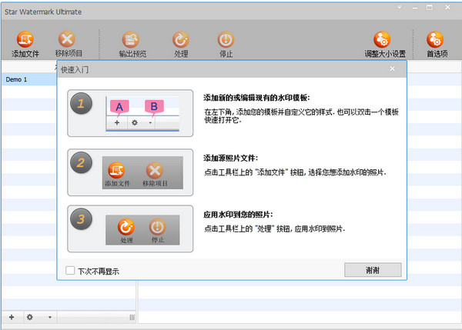This screenshot has height=330, width=462.
Task: Click the step 3 处理 illustration thumbnail
Action: 130,228
